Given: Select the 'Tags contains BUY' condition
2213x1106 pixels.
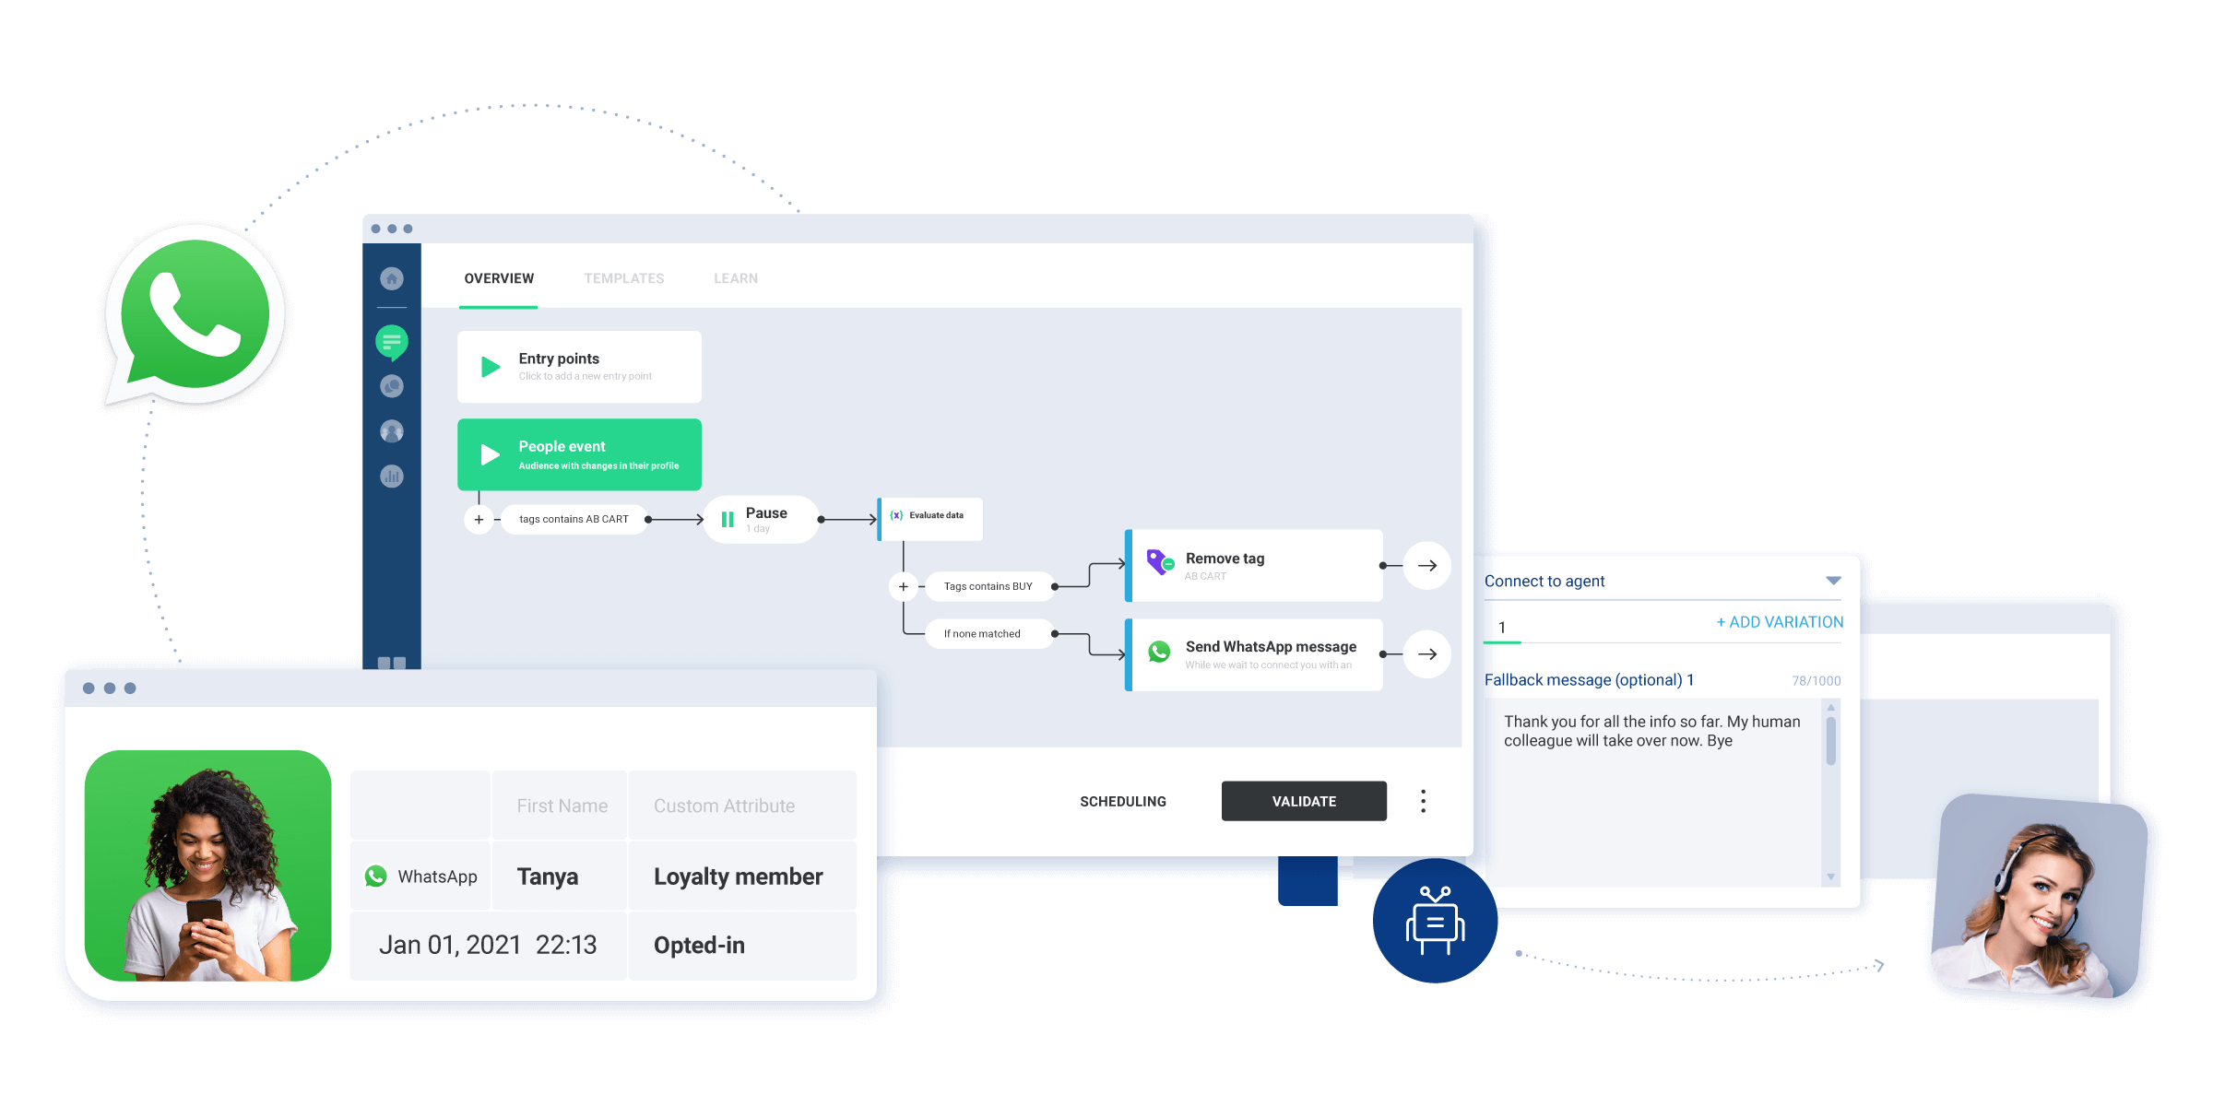Looking at the screenshot, I should pyautogui.click(x=988, y=587).
